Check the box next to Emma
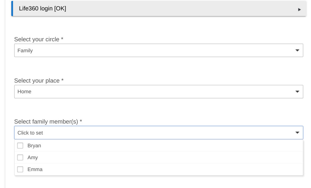The height and width of the screenshot is (188, 311). [20, 169]
